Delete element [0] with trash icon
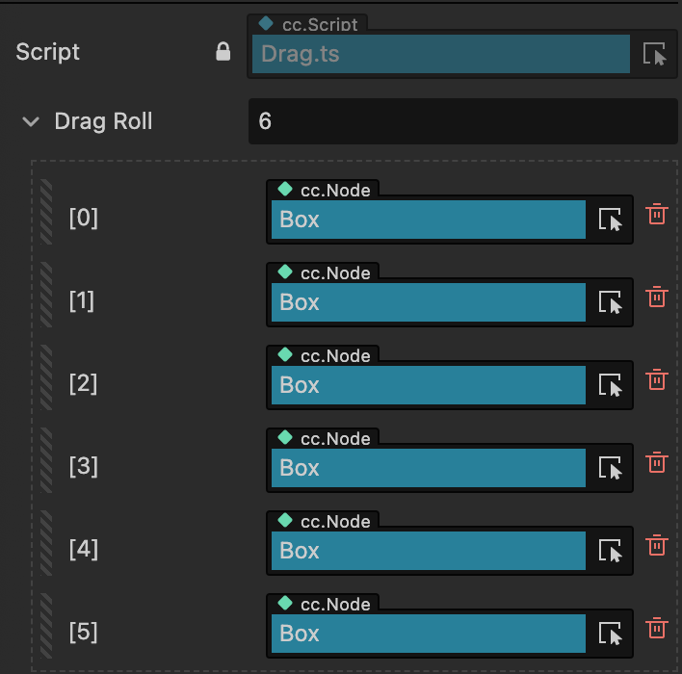This screenshot has width=682, height=674. (657, 214)
